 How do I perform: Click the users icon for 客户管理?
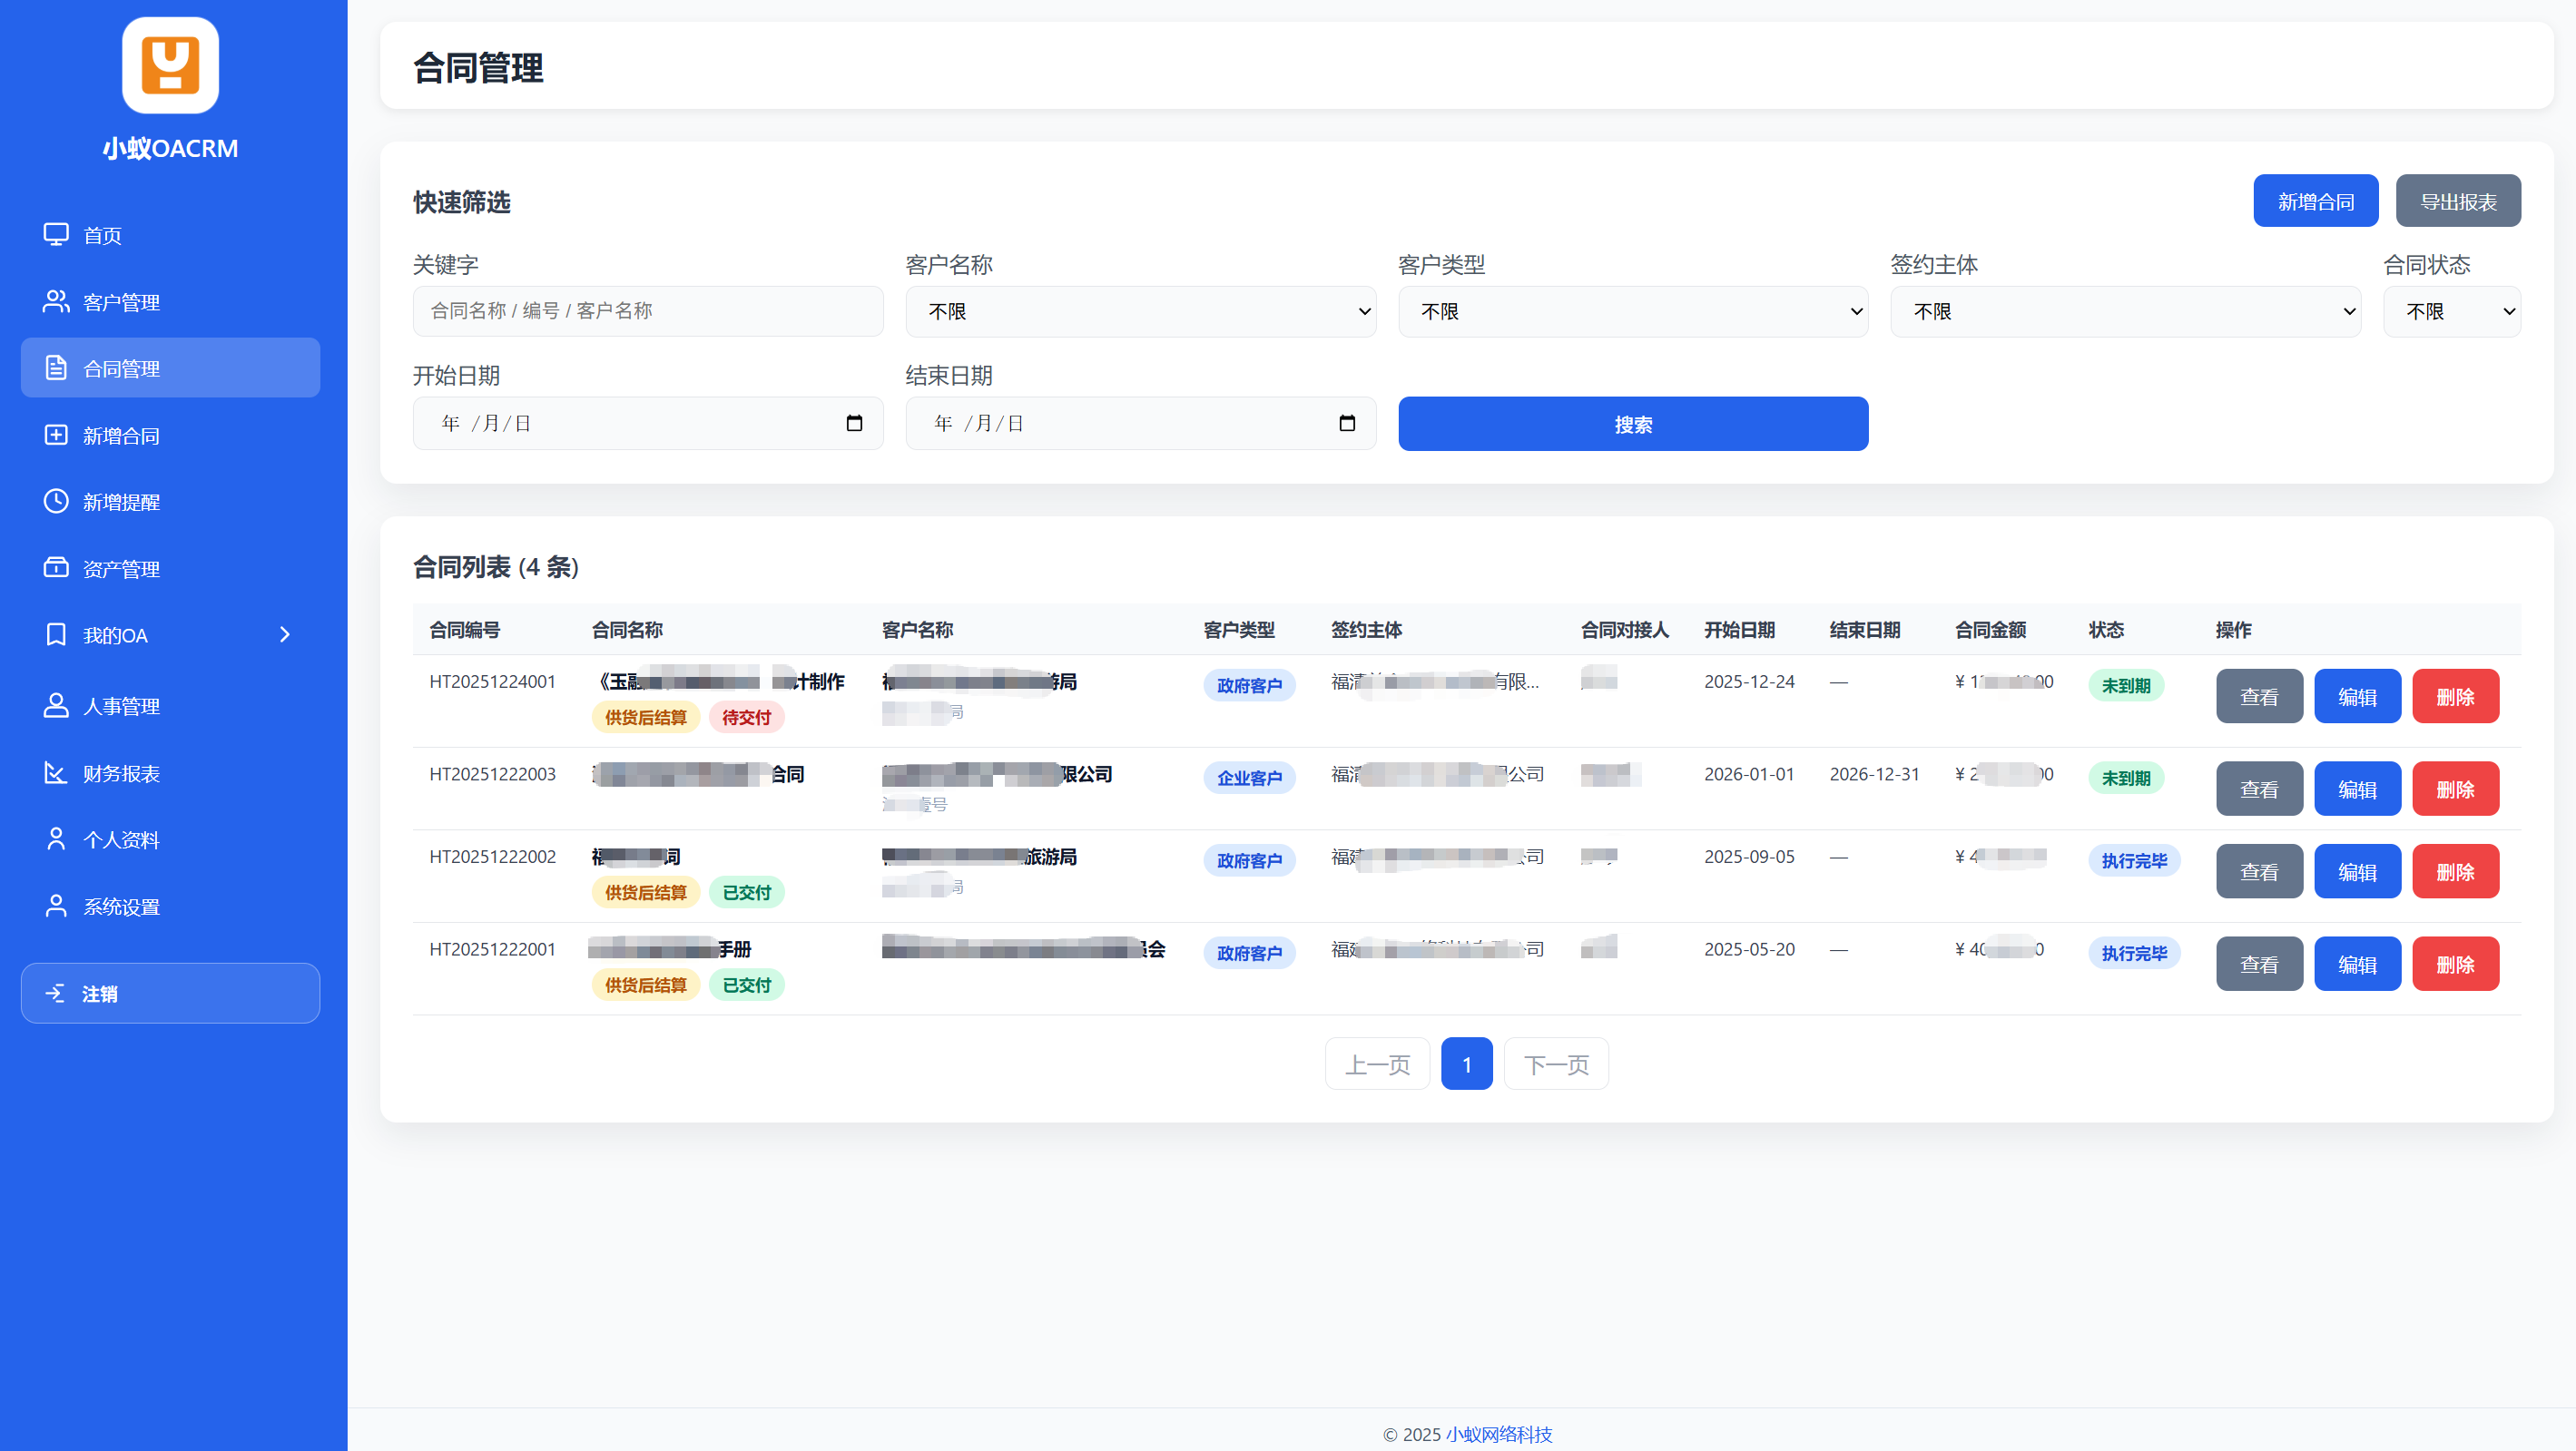tap(56, 301)
